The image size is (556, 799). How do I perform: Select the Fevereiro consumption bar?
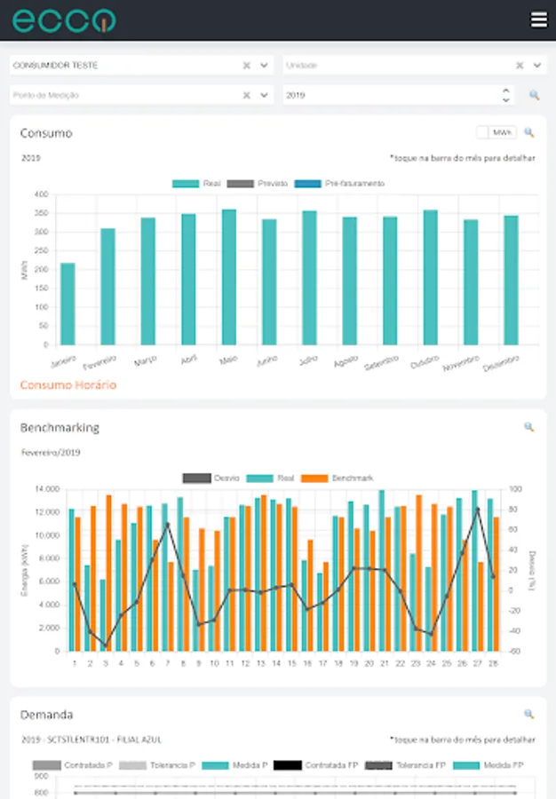tap(108, 287)
